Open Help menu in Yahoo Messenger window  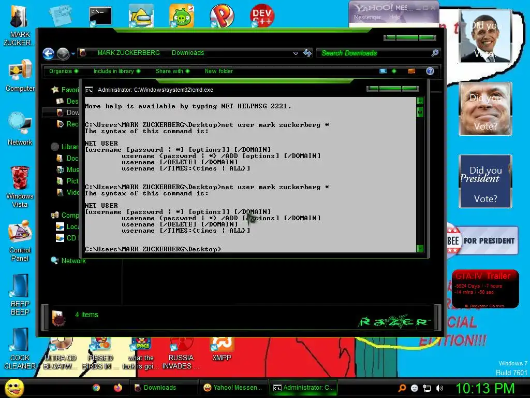(394, 17)
